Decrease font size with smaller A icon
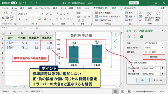 (x=51, y=14)
